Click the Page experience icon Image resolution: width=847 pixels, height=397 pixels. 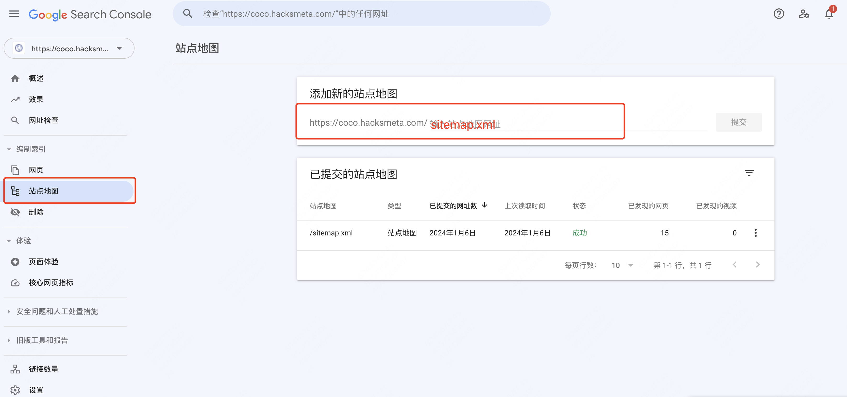[15, 262]
